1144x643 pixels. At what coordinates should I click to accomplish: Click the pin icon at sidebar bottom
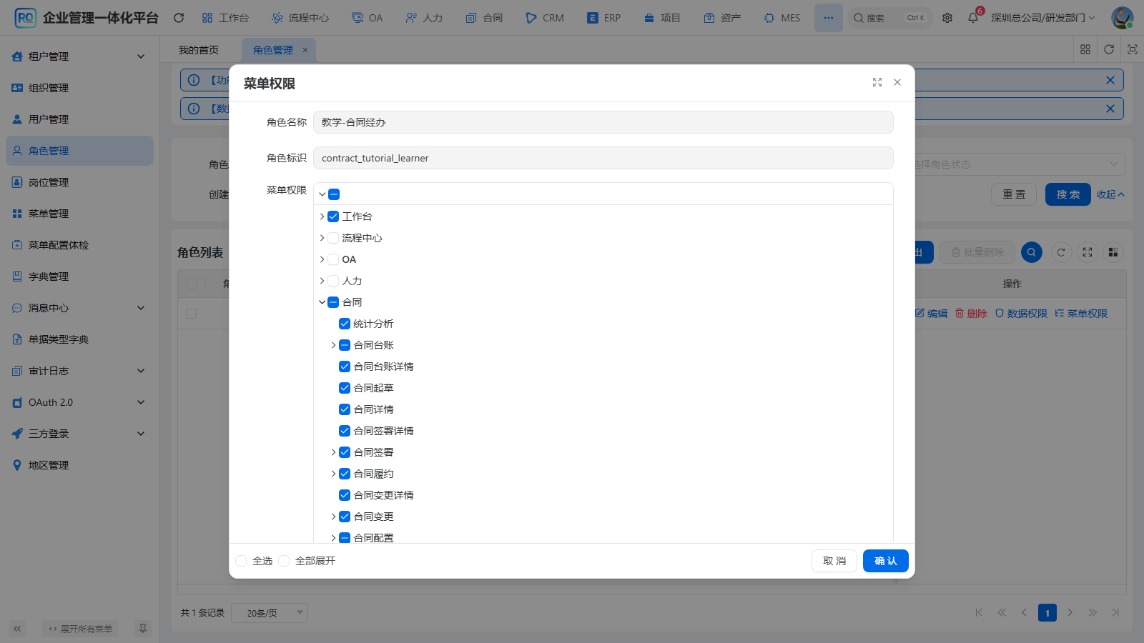[x=143, y=629]
